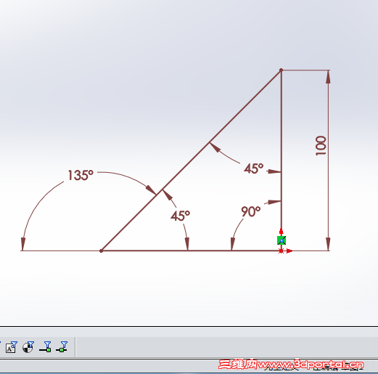Toggle the filter icon with line-end green square
The image size is (378, 374).
click(45, 347)
